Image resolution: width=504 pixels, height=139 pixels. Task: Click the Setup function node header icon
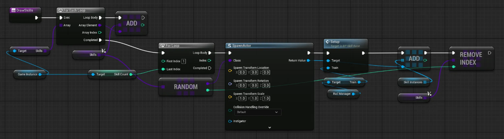(x=328, y=42)
